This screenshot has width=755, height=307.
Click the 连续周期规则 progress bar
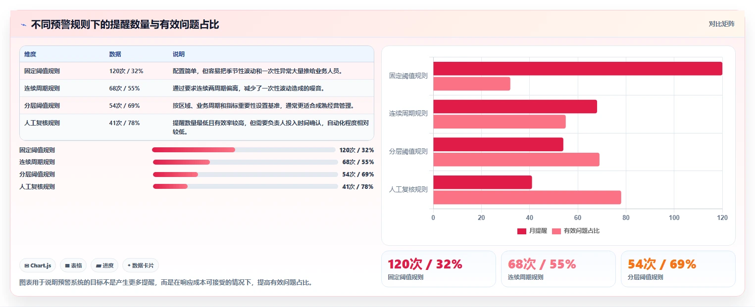tap(245, 162)
